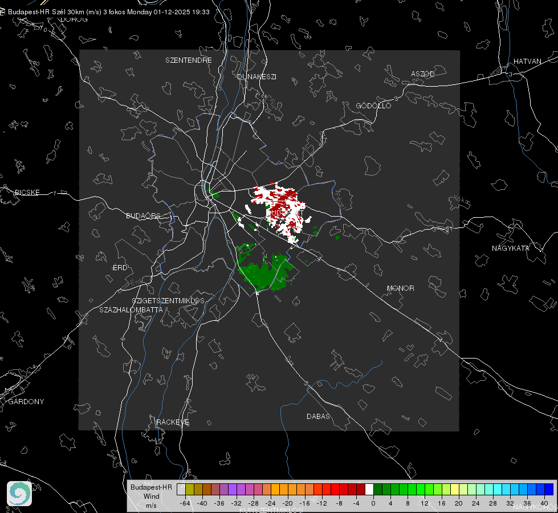The image size is (558, 513).
Task: Select the light gray leftmost legend swatch
Action: pyautogui.click(x=181, y=490)
